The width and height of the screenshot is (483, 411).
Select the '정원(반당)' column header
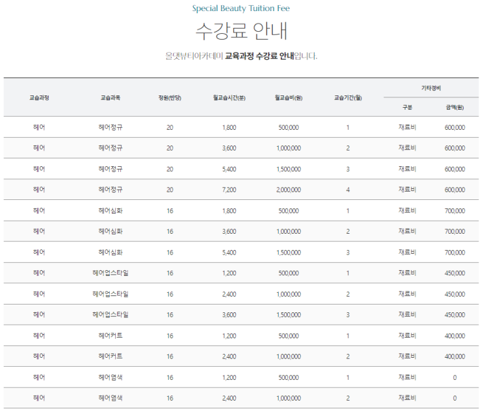tap(170, 98)
